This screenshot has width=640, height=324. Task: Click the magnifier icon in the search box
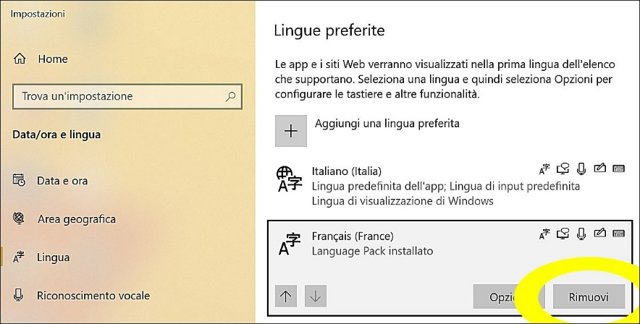pos(230,95)
